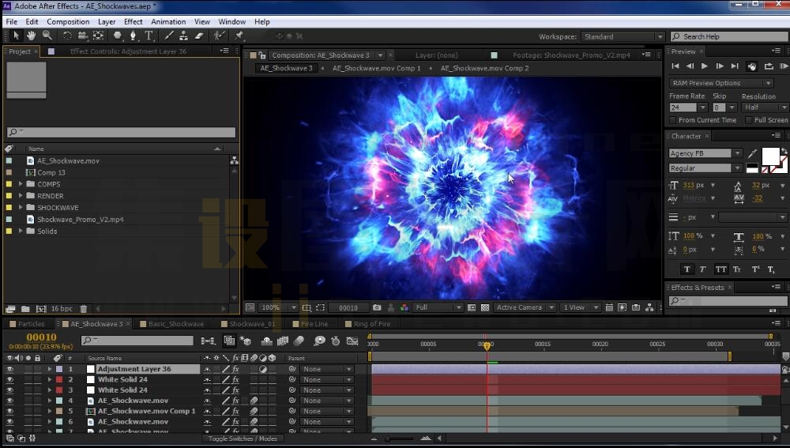Expand the Solids folder
This screenshot has width=790, height=448.
coord(21,231)
